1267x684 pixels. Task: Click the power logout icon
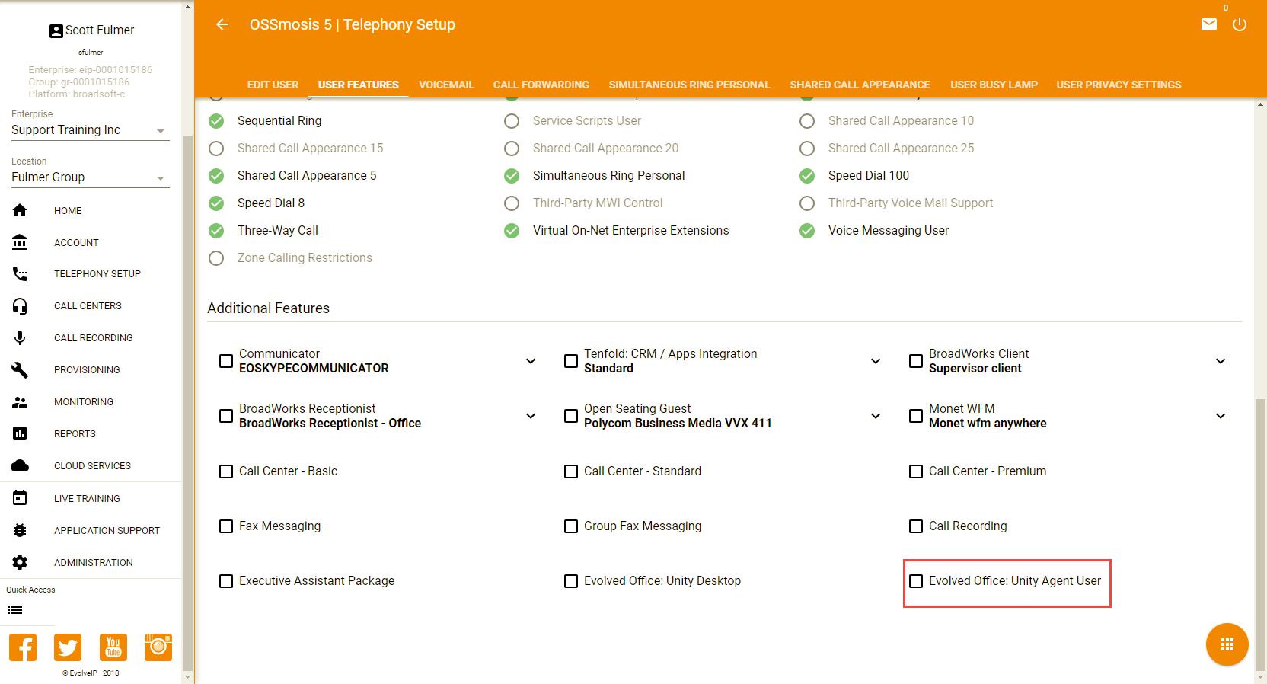click(1240, 24)
